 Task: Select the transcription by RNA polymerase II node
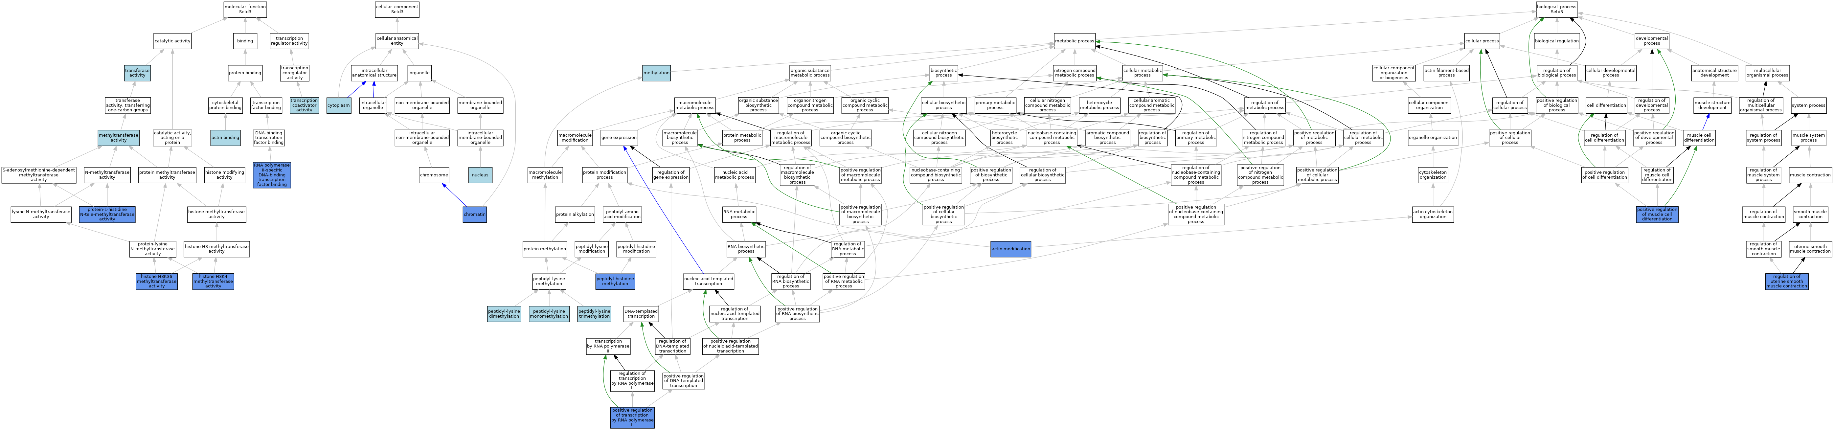tap(608, 347)
